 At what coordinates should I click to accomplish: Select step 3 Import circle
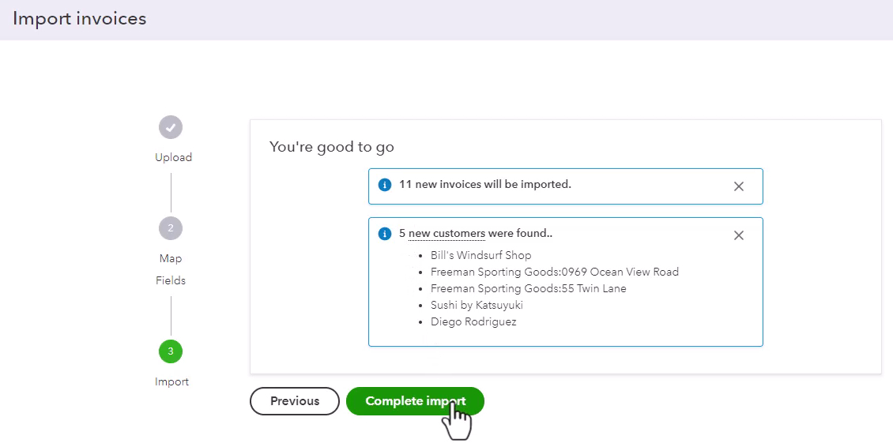tap(171, 351)
